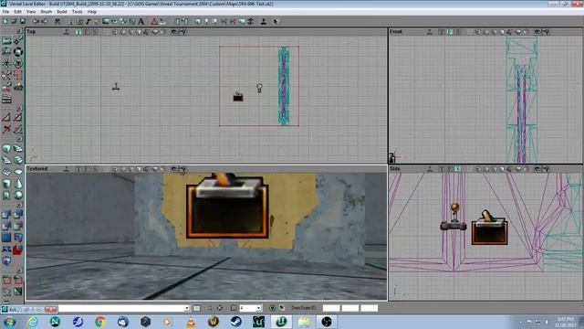Select the Cube brush builder
584x329 pixels.
pos(6,148)
